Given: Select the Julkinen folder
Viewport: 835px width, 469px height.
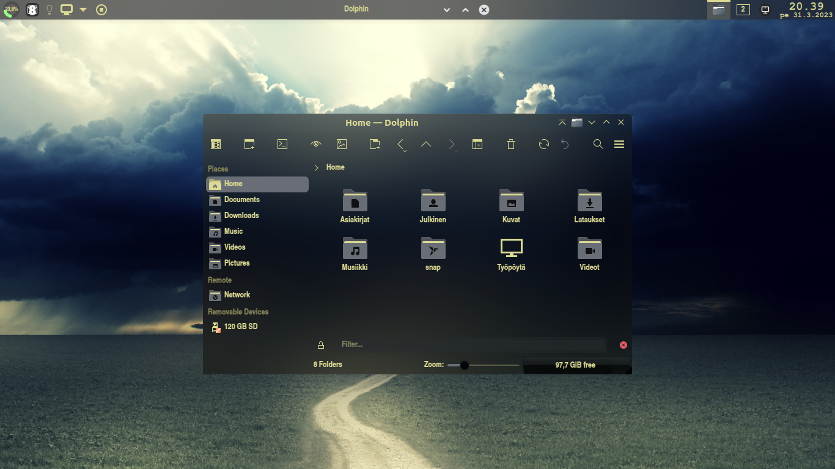Looking at the screenshot, I should click(x=433, y=206).
